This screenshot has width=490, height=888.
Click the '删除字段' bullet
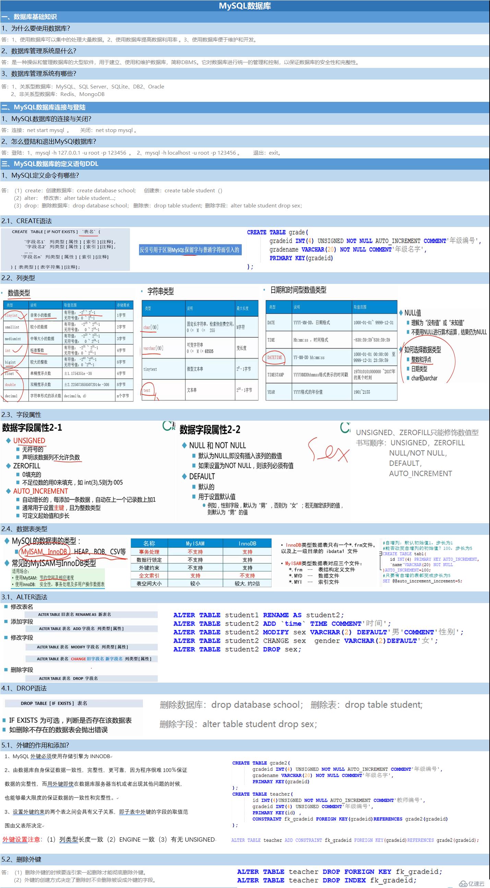point(22,670)
